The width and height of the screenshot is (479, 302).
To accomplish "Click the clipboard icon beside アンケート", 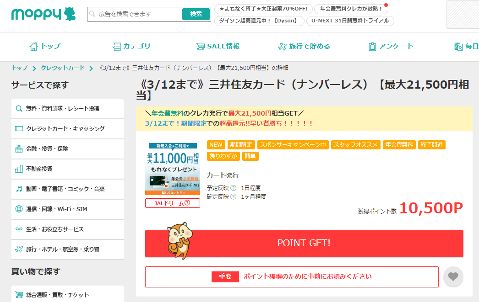I will (372, 47).
